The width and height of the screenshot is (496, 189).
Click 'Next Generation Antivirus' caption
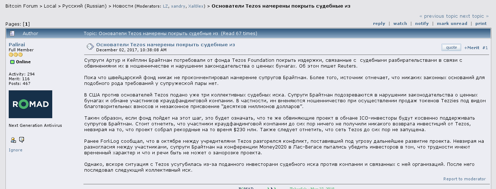pos(35,125)
